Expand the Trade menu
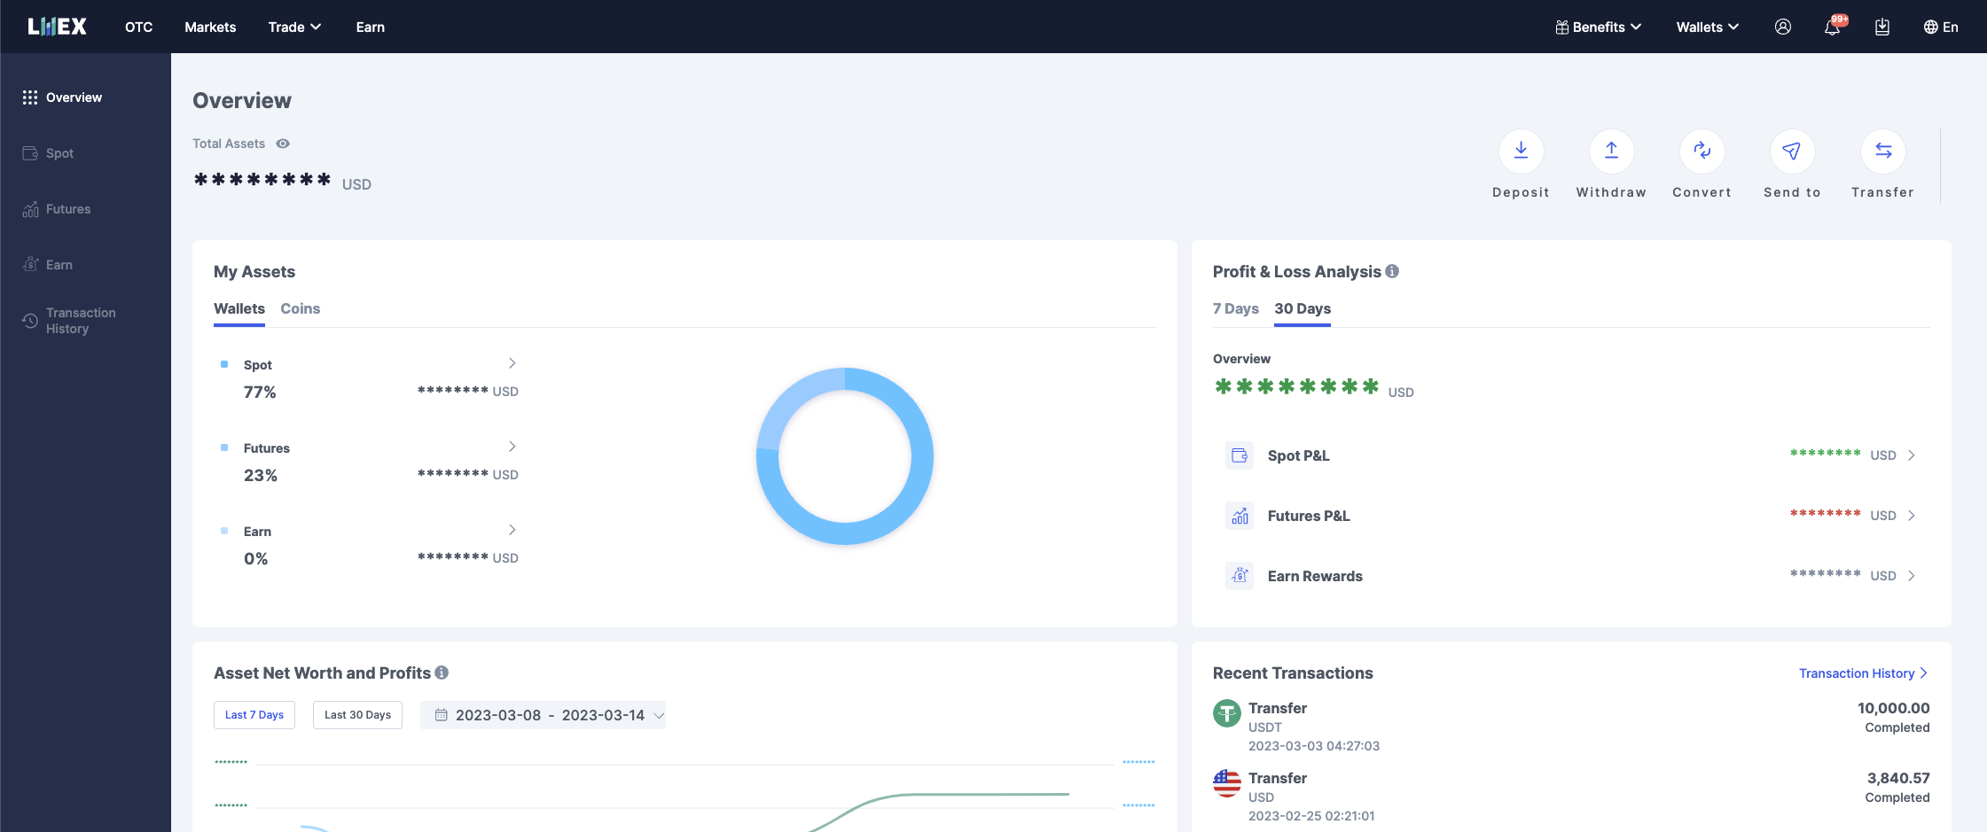Viewport: 1987px width, 832px height. tap(294, 27)
